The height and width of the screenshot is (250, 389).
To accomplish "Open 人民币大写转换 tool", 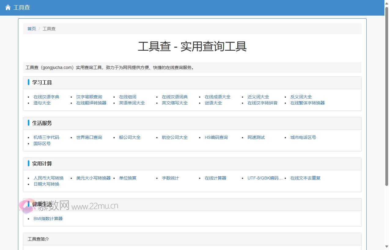I will pos(48,178).
